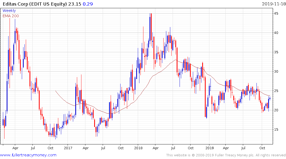Click the 'Weekly' interval label
This screenshot has width=286, height=159.
(x=9, y=11)
